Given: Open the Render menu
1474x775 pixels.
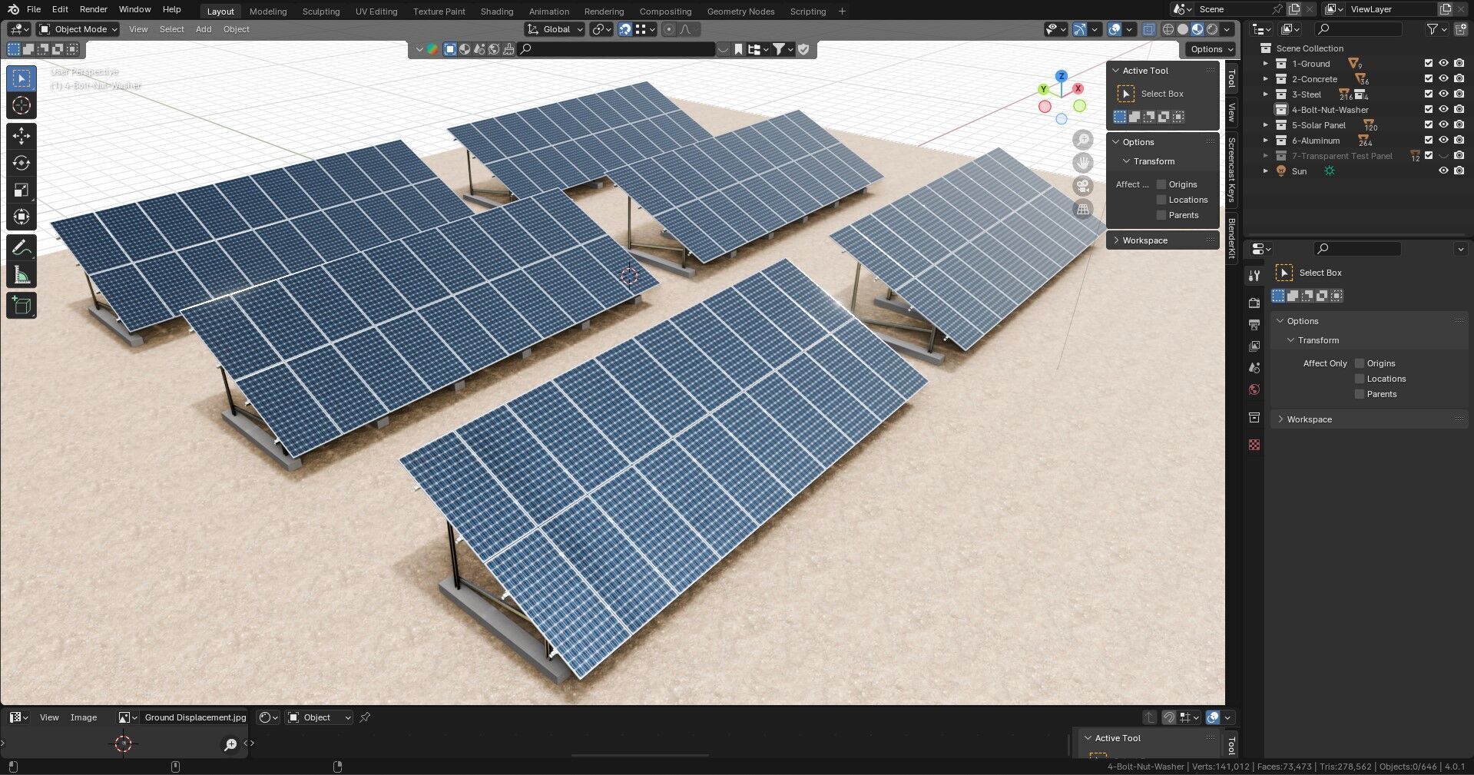Looking at the screenshot, I should 94,9.
